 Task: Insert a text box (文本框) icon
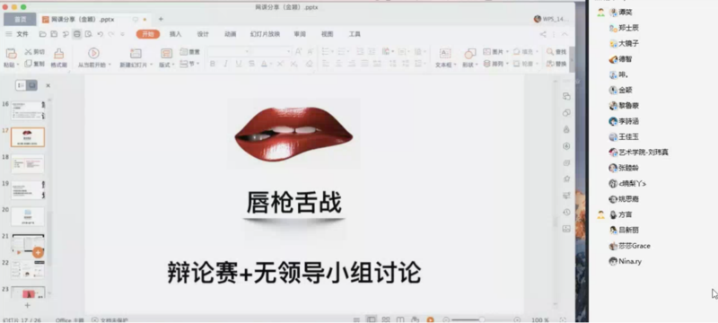(445, 53)
